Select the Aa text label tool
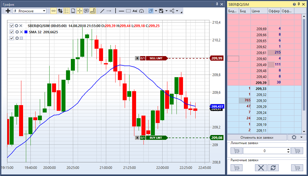 tap(135, 11)
